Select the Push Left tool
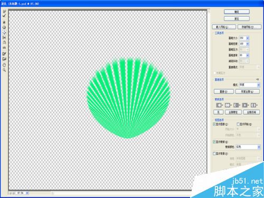The height and width of the screenshot is (198, 264). click(4, 37)
